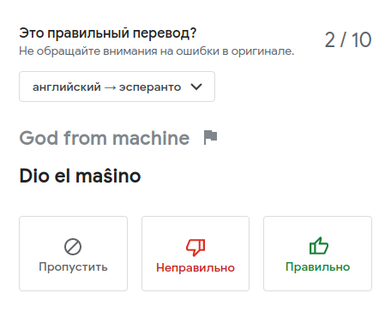Click the word эсперанто in the selector
This screenshot has height=317, width=391.
(x=150, y=87)
